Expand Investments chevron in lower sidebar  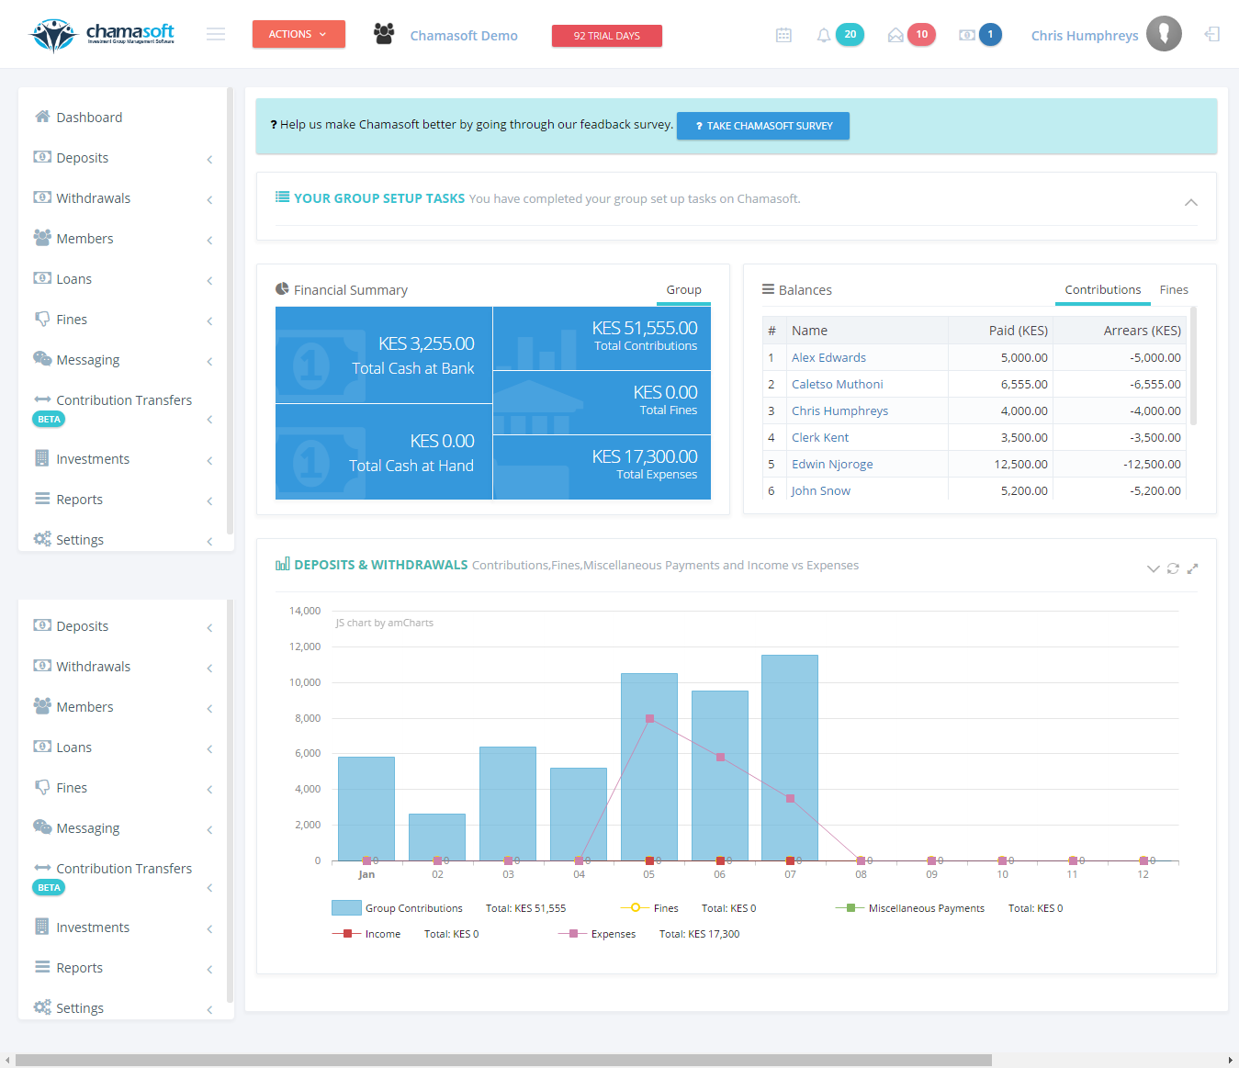click(x=209, y=929)
